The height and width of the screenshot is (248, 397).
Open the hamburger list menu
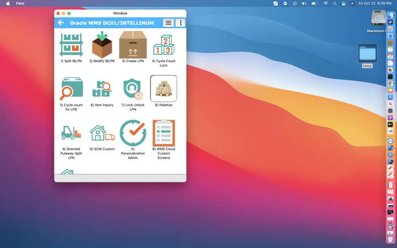coord(168,23)
